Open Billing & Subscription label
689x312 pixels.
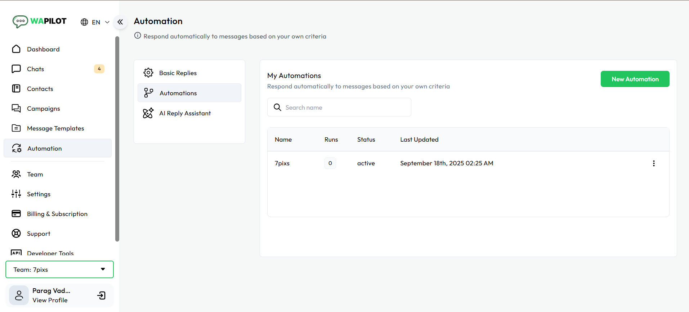[x=57, y=214]
